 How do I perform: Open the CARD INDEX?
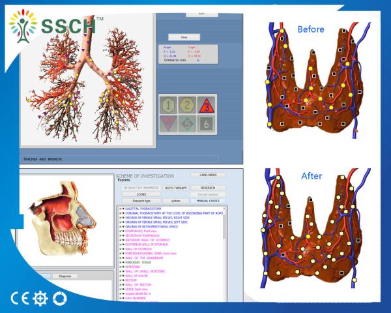(209, 175)
